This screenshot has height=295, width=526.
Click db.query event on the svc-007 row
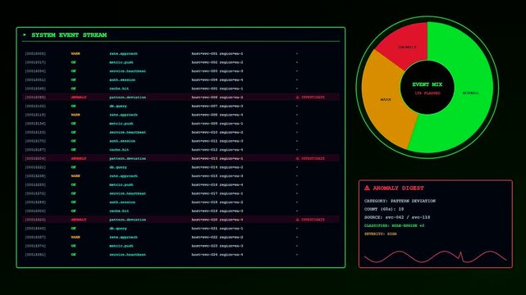coord(118,107)
